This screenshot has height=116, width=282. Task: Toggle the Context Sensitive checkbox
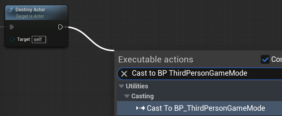(265, 59)
